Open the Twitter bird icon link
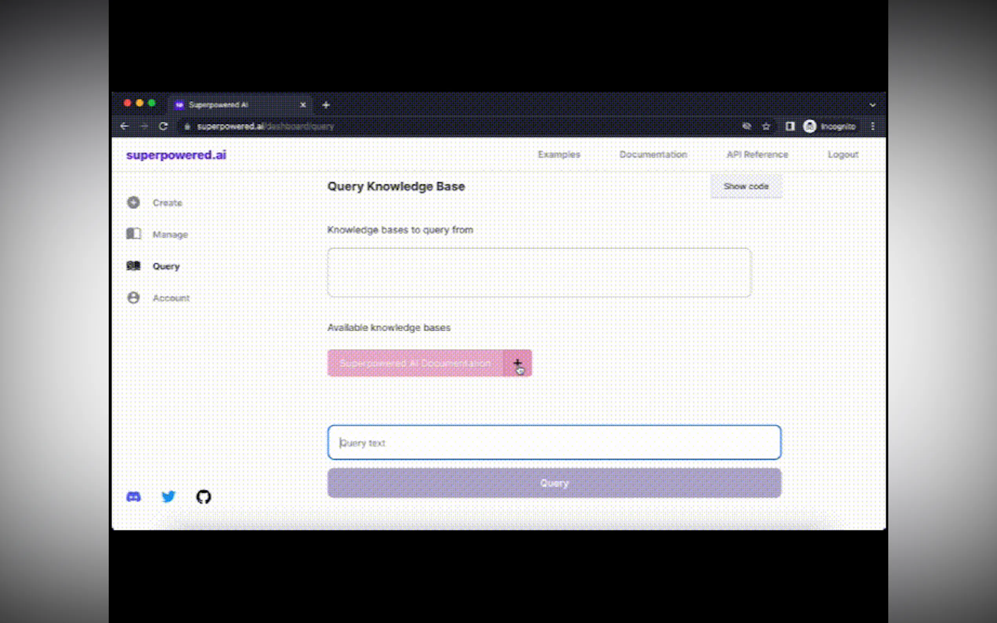The width and height of the screenshot is (997, 623). click(x=168, y=497)
